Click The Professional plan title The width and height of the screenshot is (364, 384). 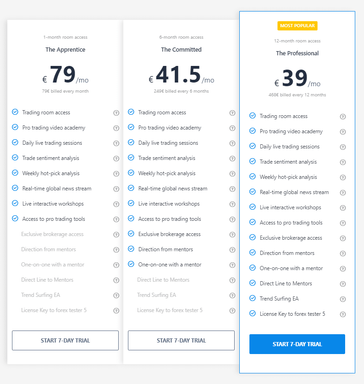coord(297,53)
